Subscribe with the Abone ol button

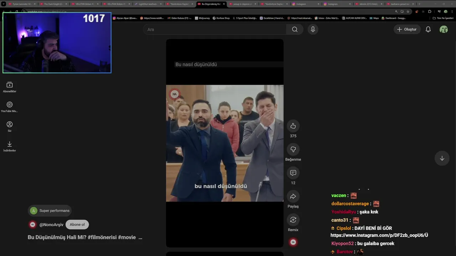point(77,225)
